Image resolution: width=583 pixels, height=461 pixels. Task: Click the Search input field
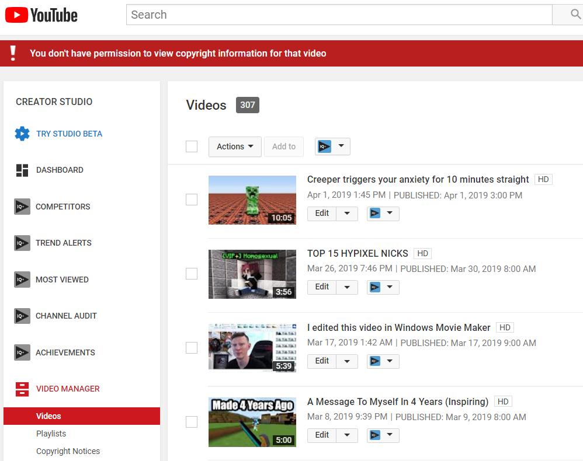tap(339, 15)
